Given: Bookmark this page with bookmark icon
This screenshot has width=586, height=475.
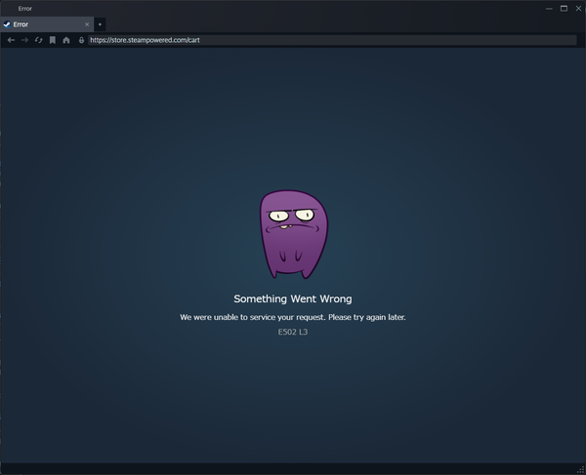Looking at the screenshot, I should click(x=53, y=40).
